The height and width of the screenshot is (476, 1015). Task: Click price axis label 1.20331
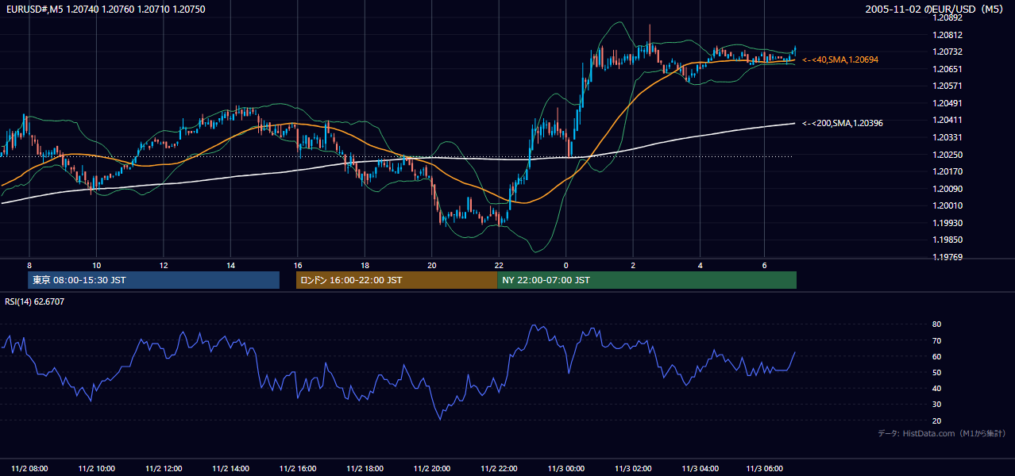tap(947, 137)
